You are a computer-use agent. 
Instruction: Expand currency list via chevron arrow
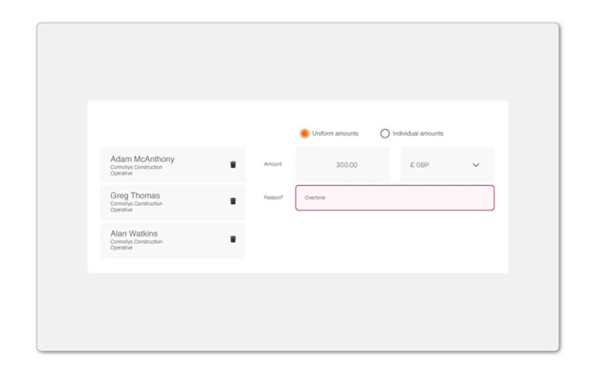pyautogui.click(x=476, y=165)
